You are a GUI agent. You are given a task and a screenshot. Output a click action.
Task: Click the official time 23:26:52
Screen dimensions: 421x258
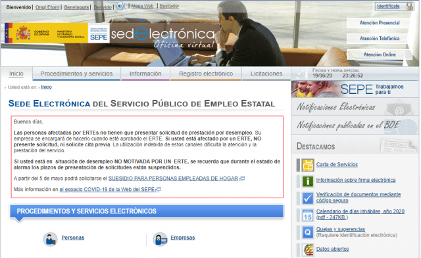click(x=353, y=75)
